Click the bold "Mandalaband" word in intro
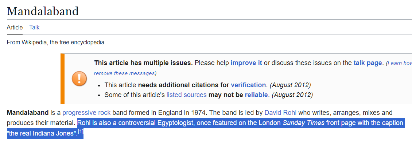Image resolution: width=412 pixels, height=149 pixels. [x=28, y=113]
